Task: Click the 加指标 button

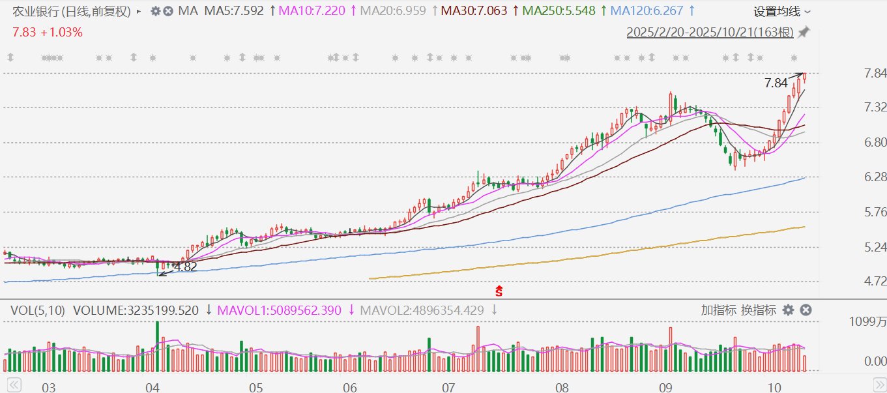Action: pos(719,310)
